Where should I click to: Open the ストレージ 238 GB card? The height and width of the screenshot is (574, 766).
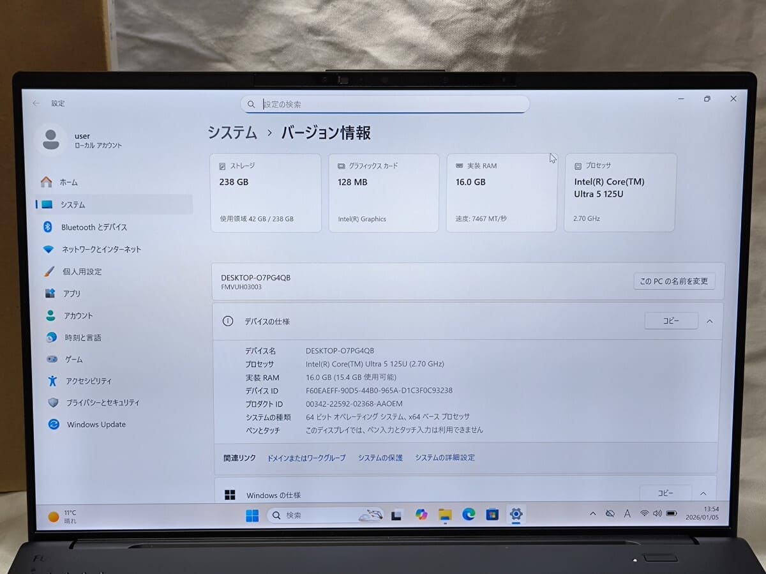tap(266, 192)
